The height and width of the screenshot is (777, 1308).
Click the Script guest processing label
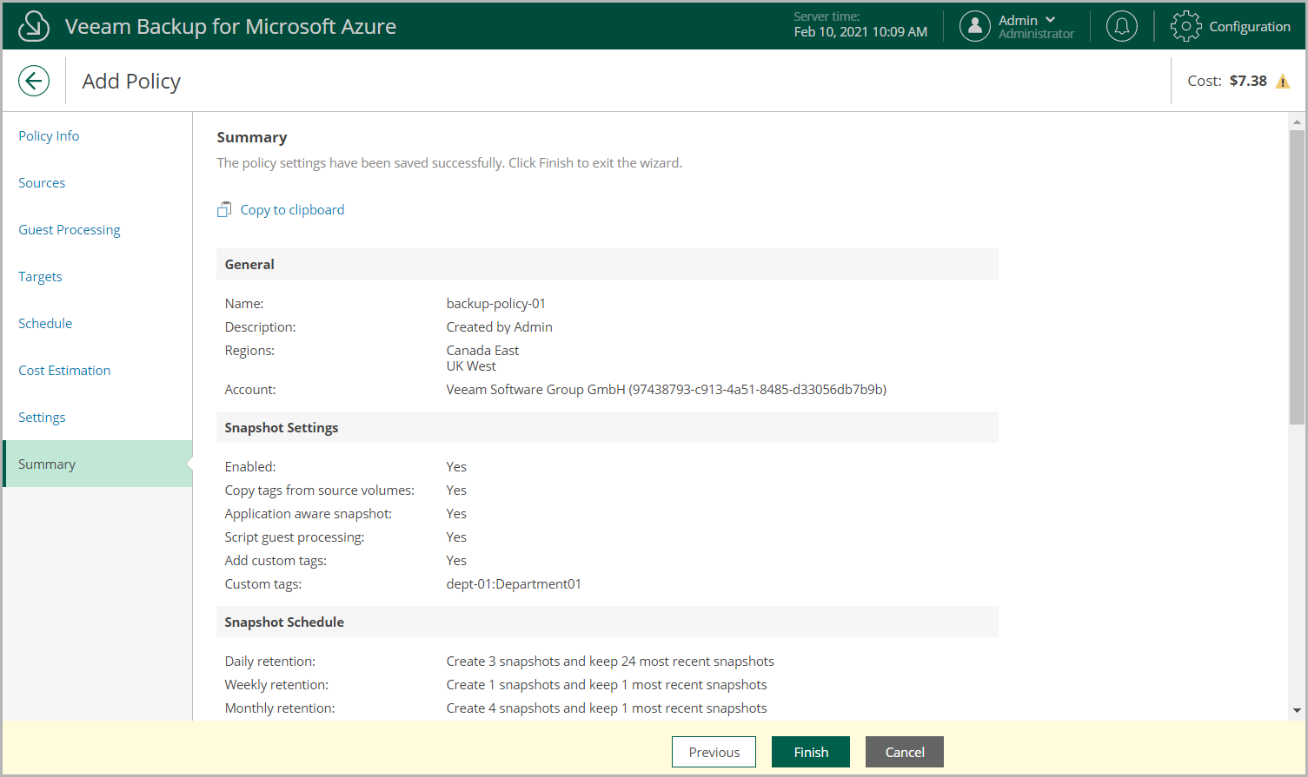click(295, 537)
